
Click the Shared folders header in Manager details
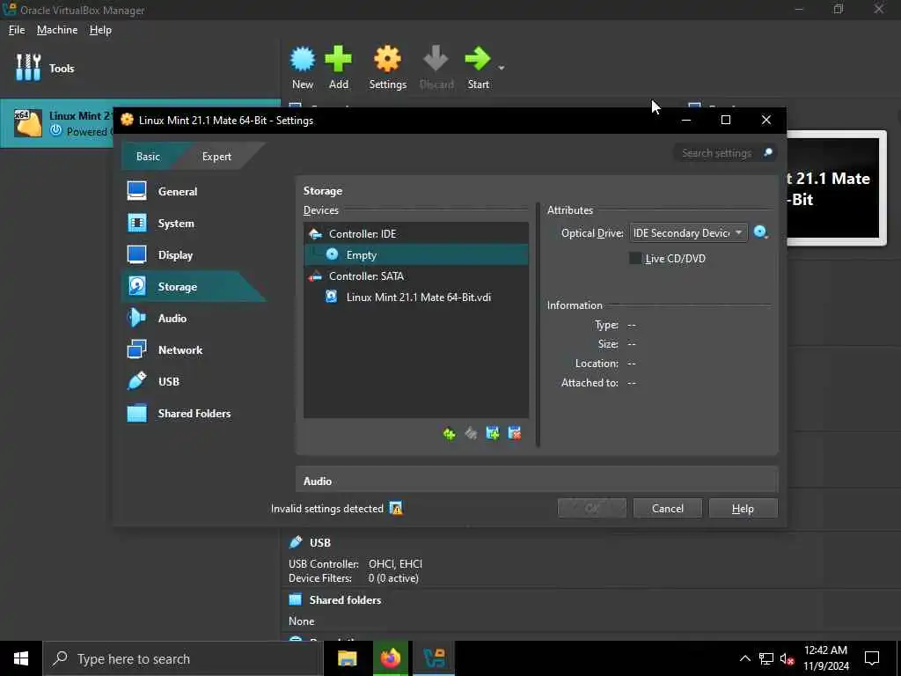coord(345,599)
